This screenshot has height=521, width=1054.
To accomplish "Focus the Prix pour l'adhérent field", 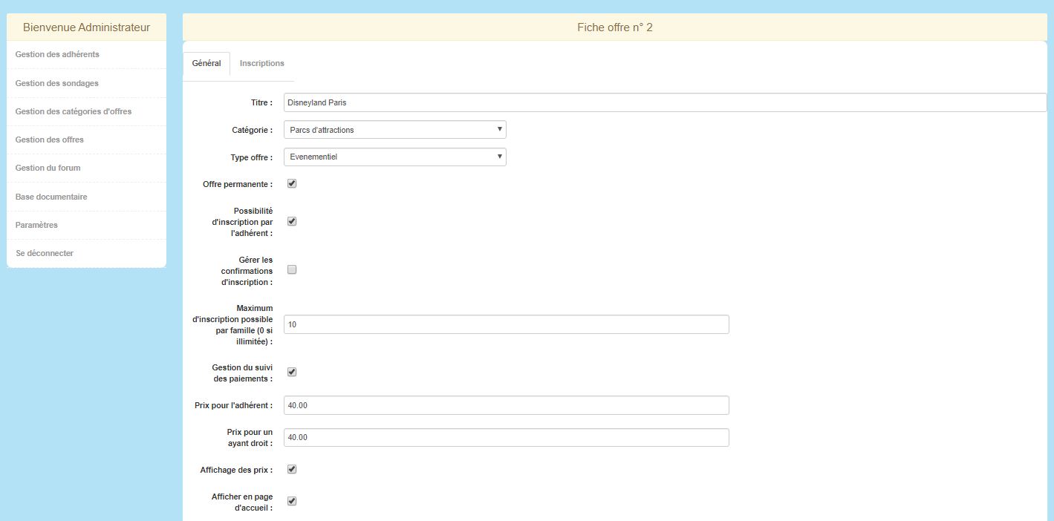I will [506, 405].
